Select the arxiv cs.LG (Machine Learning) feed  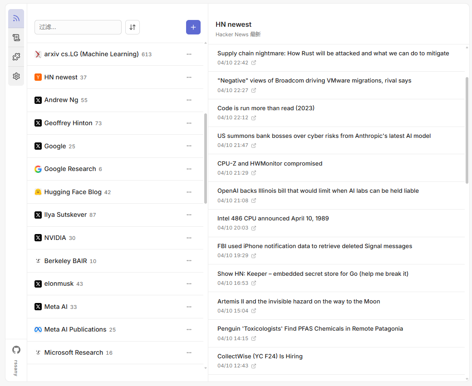click(x=115, y=54)
